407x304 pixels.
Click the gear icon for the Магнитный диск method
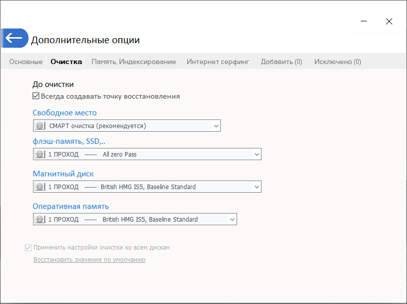pyautogui.click(x=40, y=187)
